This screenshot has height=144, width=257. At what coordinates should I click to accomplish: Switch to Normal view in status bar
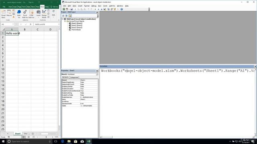click(23, 137)
